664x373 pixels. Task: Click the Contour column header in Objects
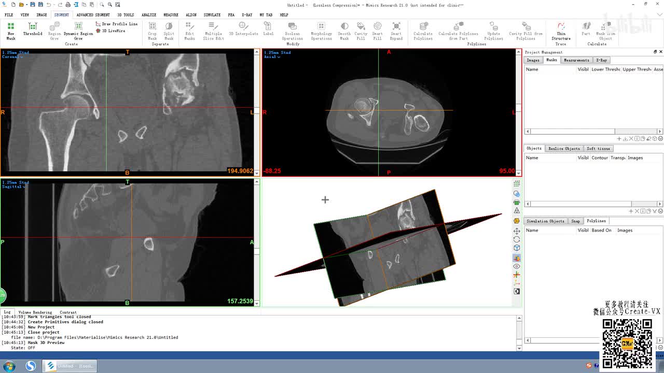point(600,157)
